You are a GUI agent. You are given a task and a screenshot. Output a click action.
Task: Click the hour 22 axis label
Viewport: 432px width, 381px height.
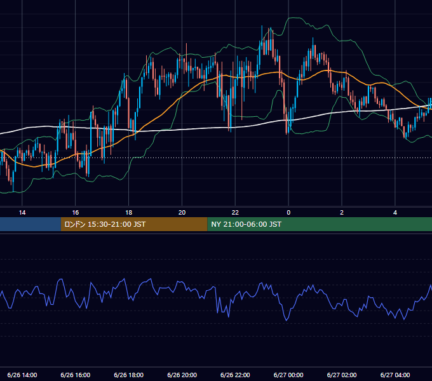click(235, 213)
